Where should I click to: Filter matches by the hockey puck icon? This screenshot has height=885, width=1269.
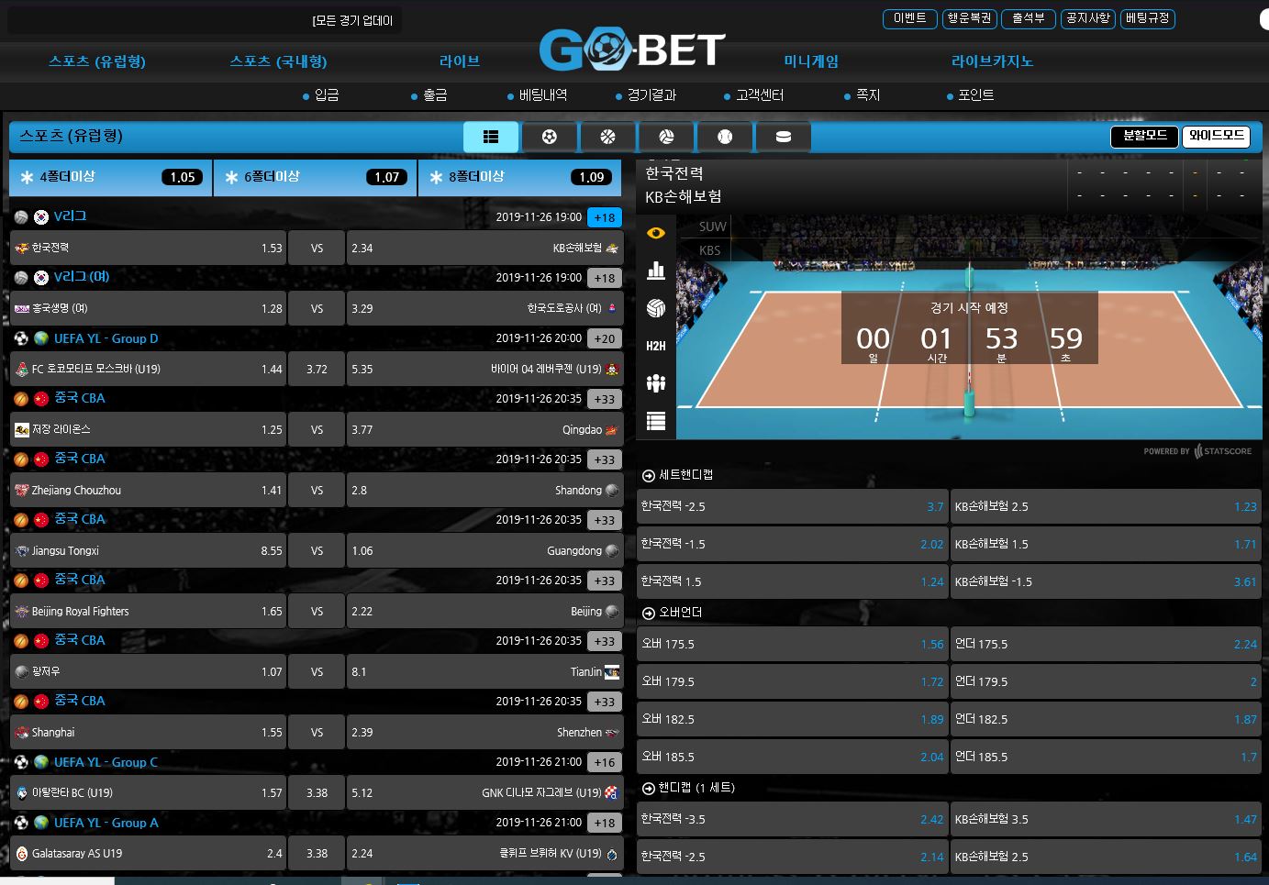(784, 137)
